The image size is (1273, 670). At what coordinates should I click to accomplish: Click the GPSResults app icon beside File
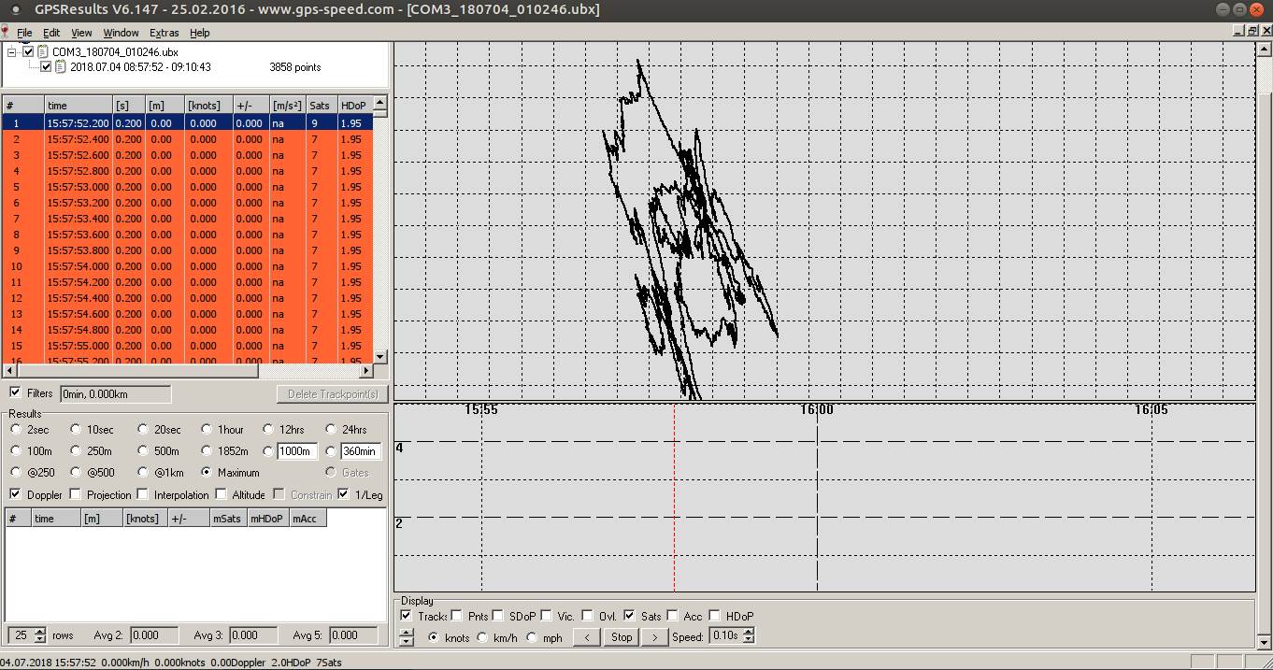click(x=6, y=33)
